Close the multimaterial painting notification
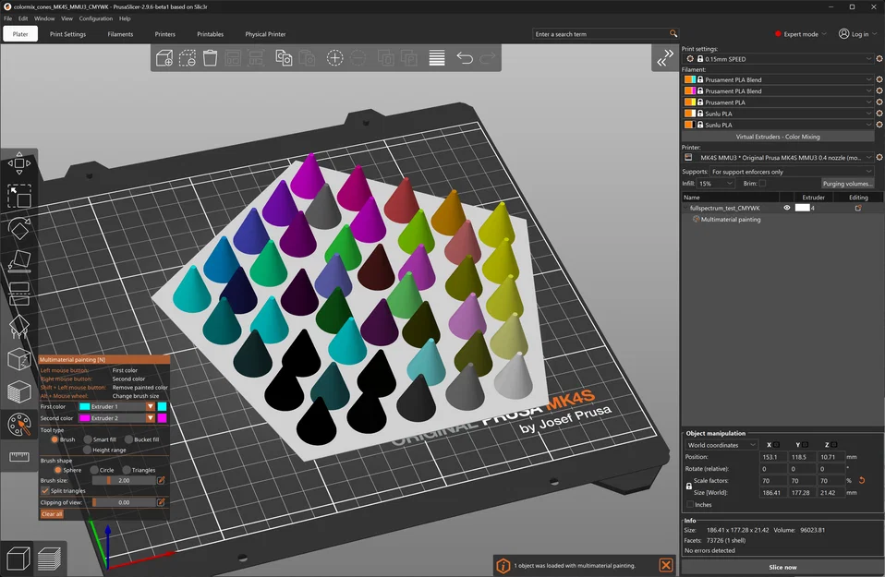 click(x=666, y=565)
